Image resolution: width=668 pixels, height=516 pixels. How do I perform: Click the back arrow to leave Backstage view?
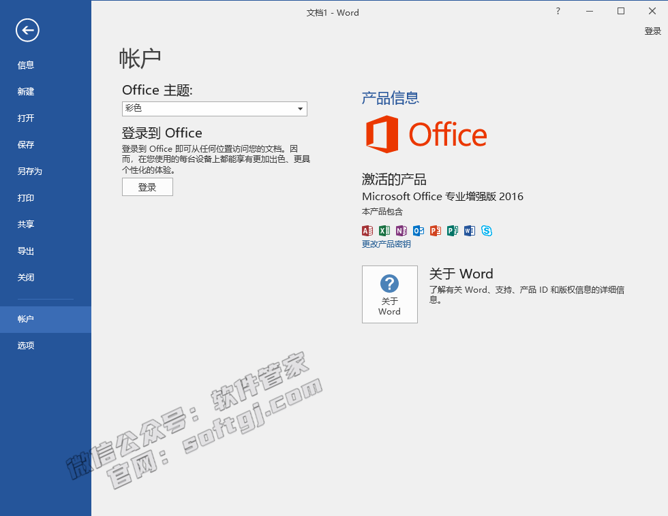pyautogui.click(x=27, y=30)
